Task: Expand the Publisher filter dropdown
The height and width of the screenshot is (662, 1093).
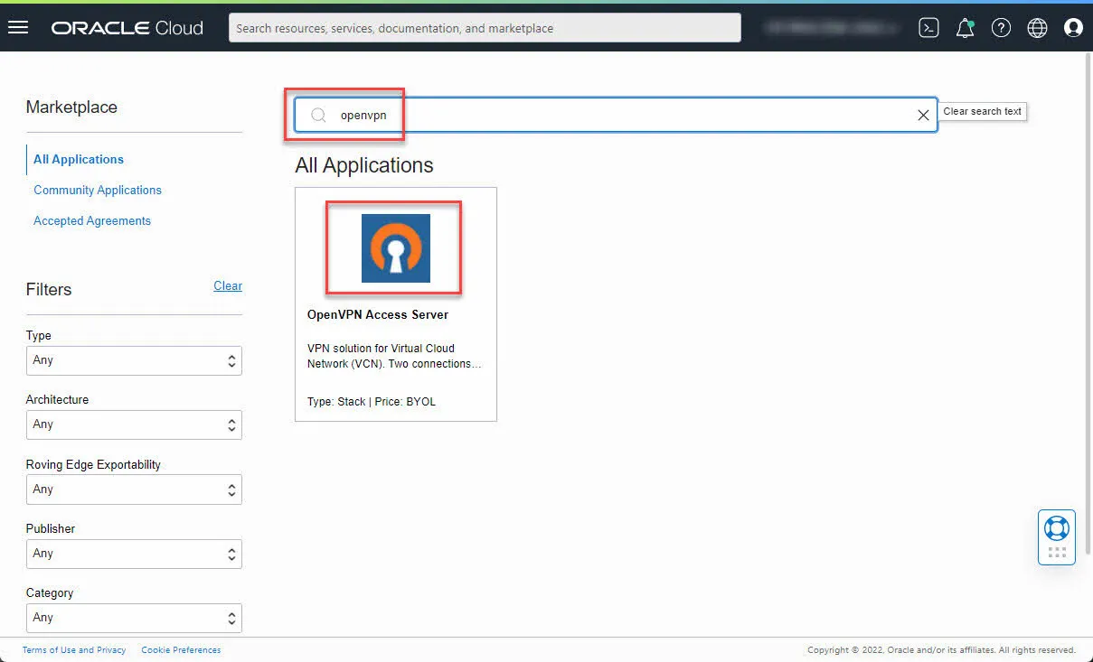Action: (x=134, y=554)
